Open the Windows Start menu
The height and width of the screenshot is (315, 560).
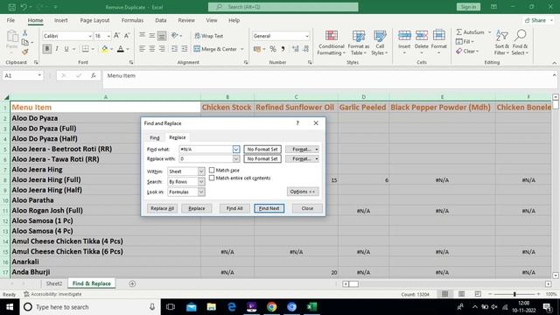(10, 307)
